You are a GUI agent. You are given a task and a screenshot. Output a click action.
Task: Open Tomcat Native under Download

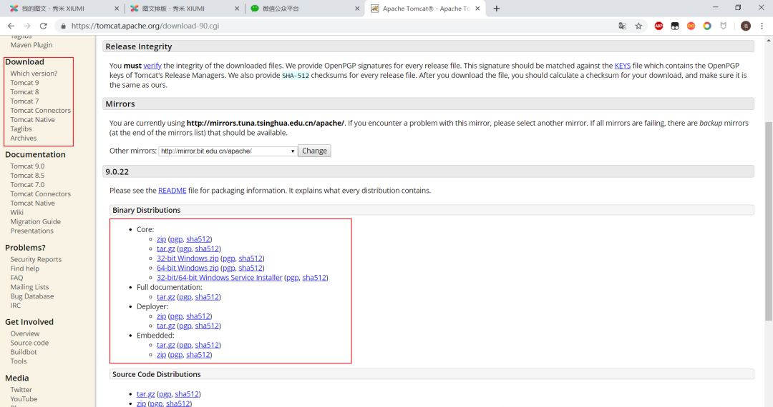pyautogui.click(x=32, y=120)
